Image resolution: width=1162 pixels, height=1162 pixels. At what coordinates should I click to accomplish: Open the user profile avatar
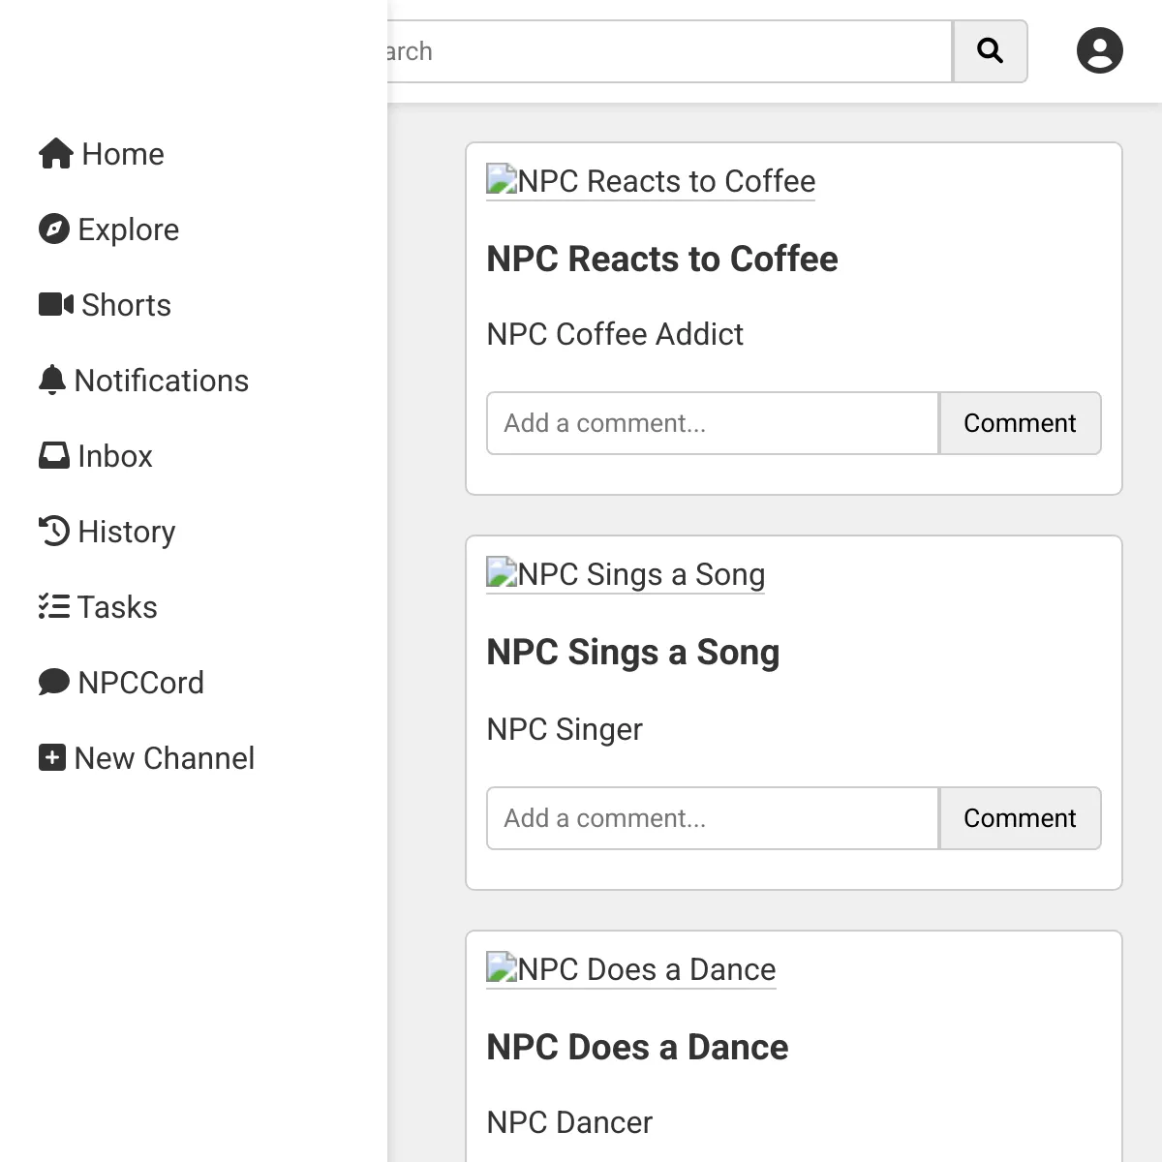(1100, 51)
